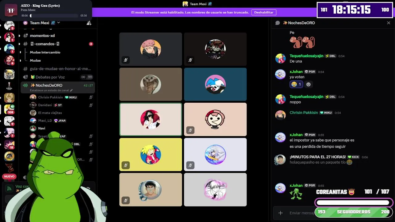Open the server icon showing 7 notifications

tap(9, 133)
